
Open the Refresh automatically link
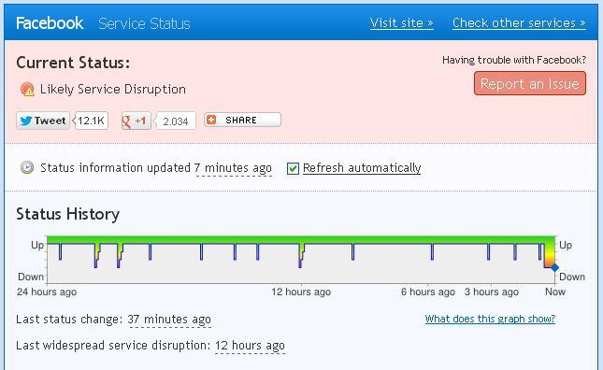(x=362, y=168)
